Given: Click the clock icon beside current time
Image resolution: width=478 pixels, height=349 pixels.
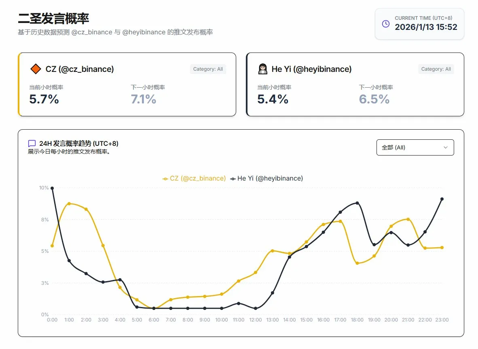Looking at the screenshot, I should 386,24.
